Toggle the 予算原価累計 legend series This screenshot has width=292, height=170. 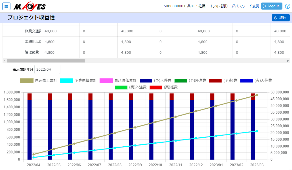78,80
